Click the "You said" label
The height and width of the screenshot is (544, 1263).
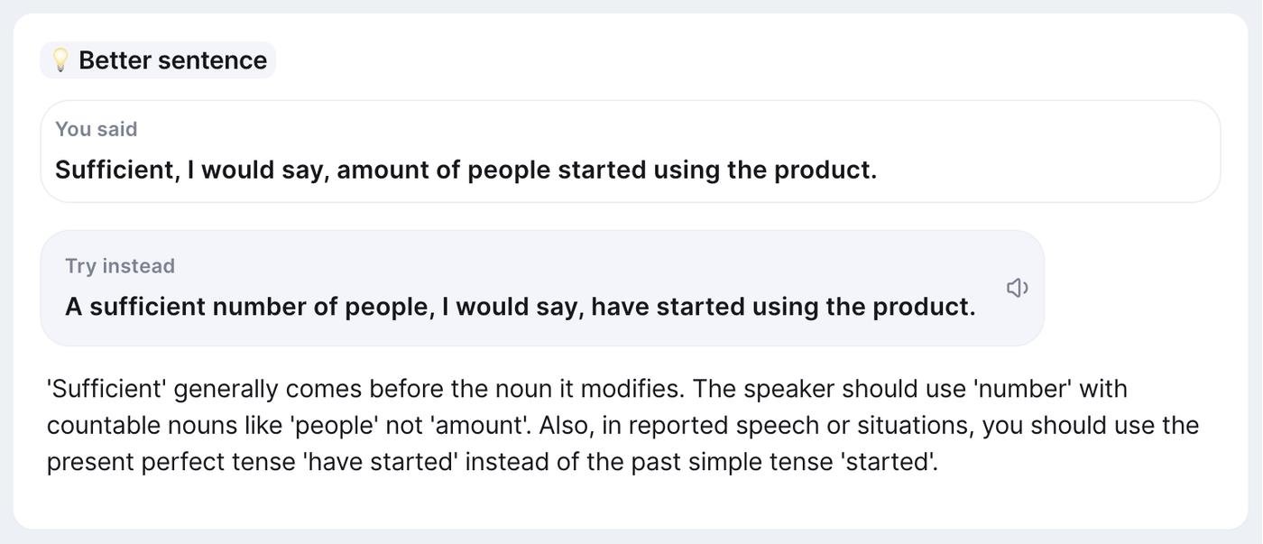point(97,129)
